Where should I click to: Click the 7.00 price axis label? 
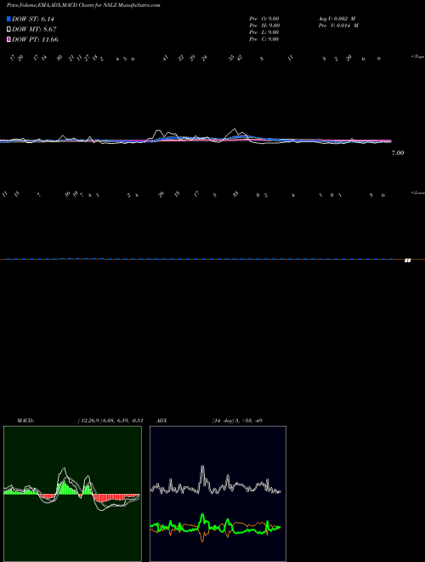click(x=398, y=153)
